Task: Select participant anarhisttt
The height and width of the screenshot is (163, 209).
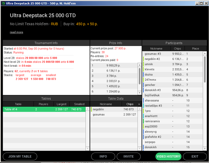Action: [x=173, y=116]
